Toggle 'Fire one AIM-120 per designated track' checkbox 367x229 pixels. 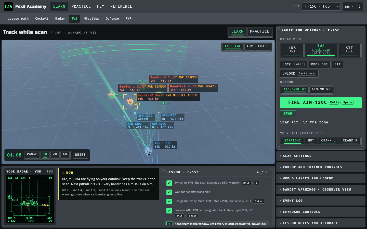point(169,210)
